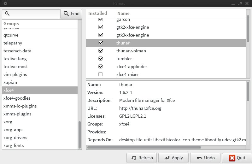Sort by the Installed column header
Screen dimensions: 252x164
click(100, 13)
